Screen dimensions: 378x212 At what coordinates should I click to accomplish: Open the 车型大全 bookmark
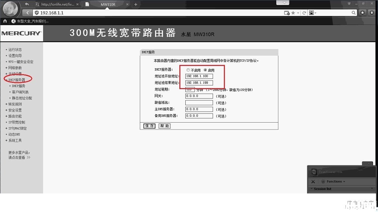coord(30,21)
